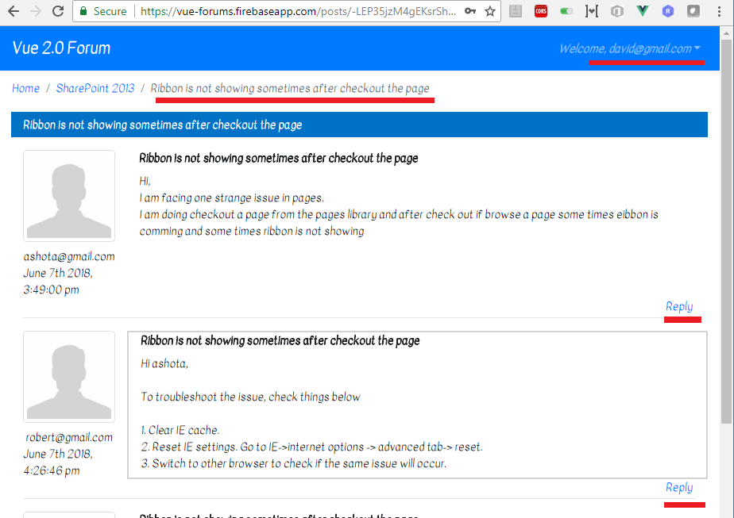Open the saved password key icon
This screenshot has height=518, width=734.
470,11
